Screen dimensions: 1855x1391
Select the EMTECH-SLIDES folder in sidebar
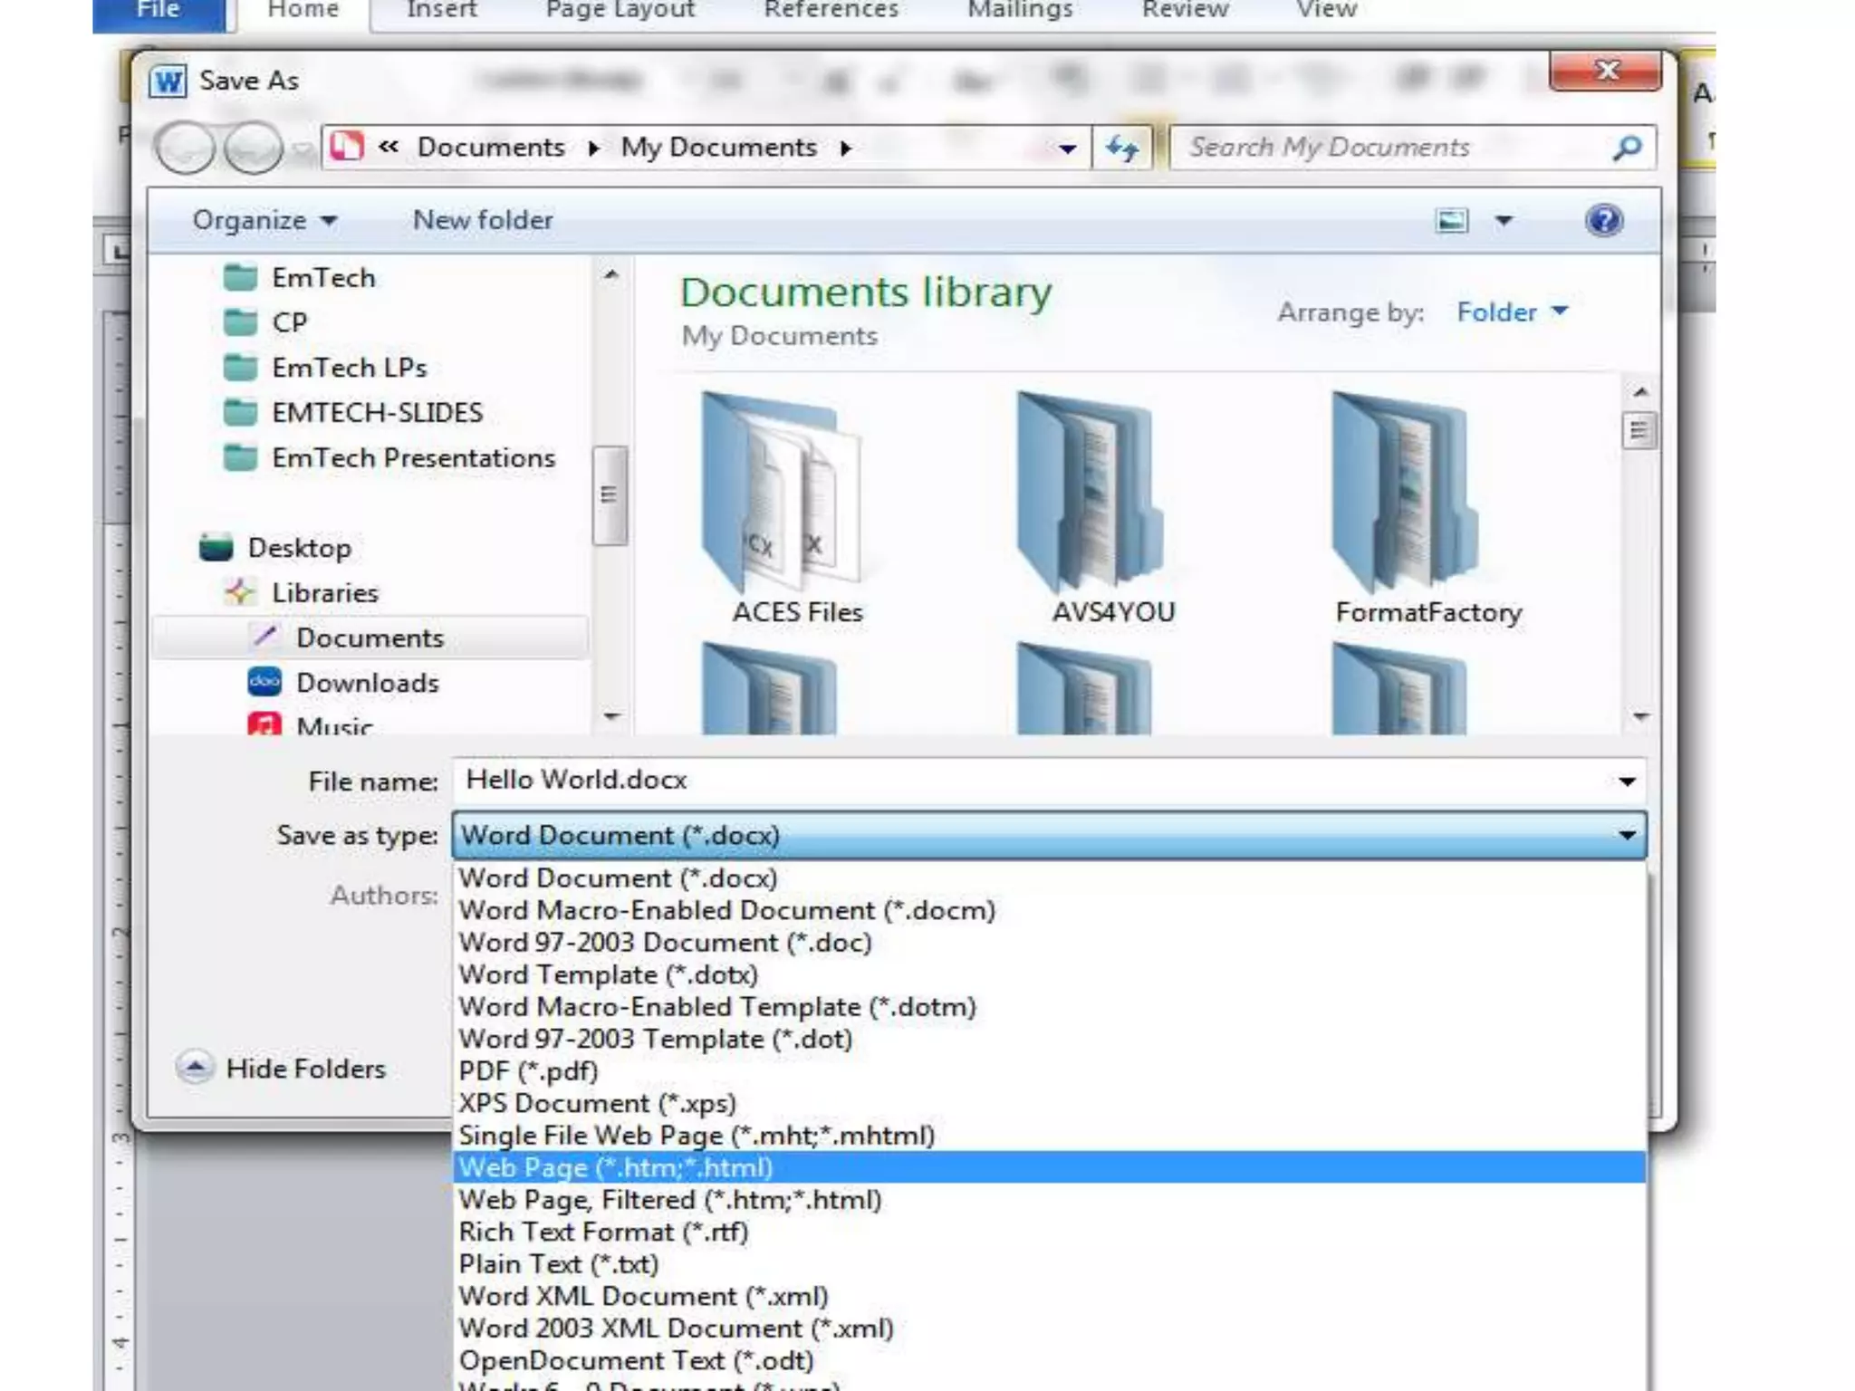[x=376, y=413]
